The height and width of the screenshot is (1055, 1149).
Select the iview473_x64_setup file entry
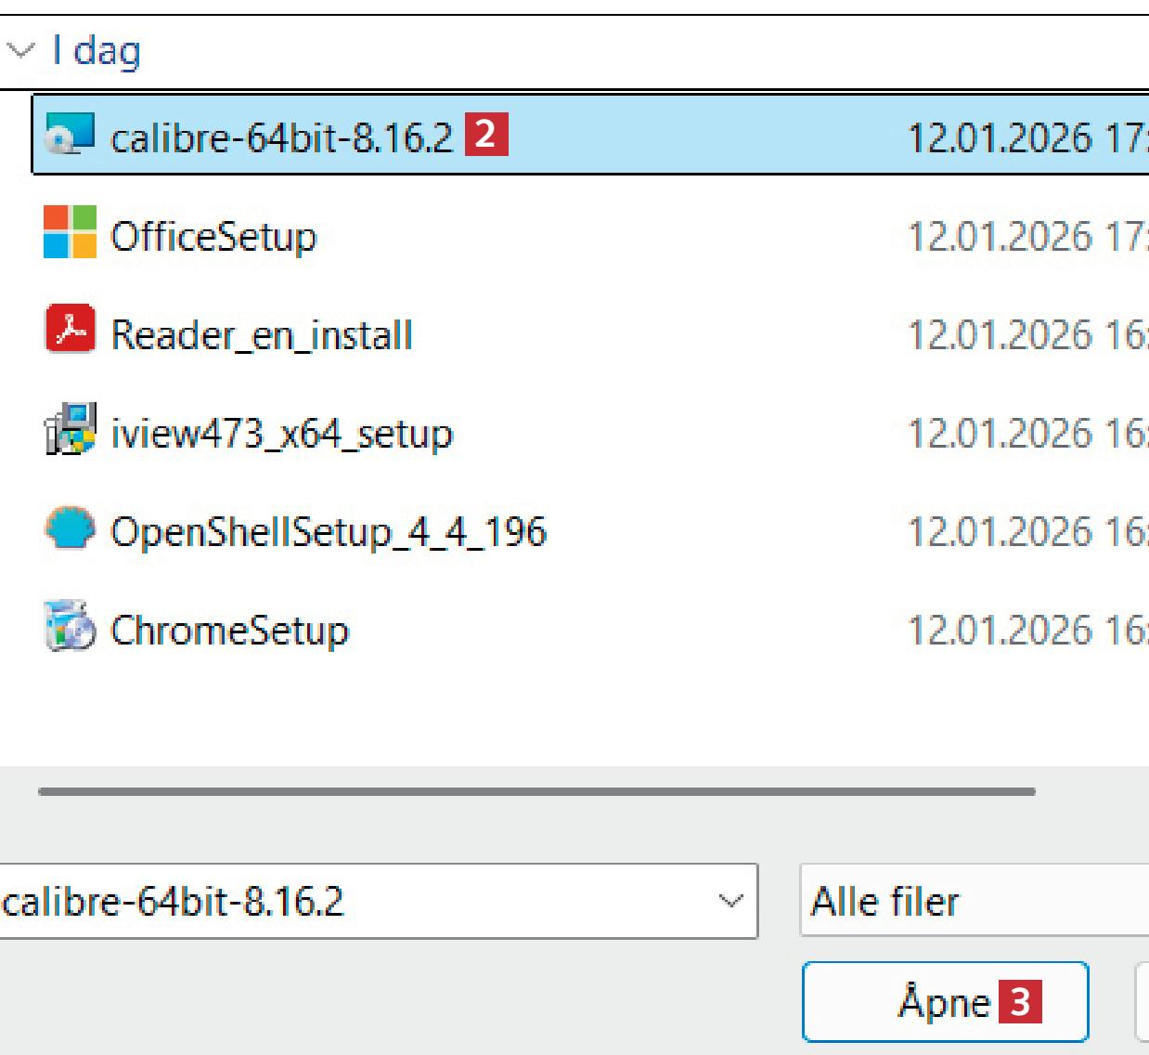[281, 434]
